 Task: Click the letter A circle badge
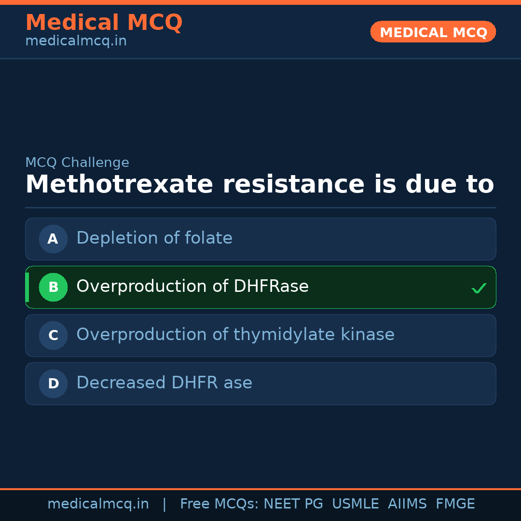coord(53,239)
